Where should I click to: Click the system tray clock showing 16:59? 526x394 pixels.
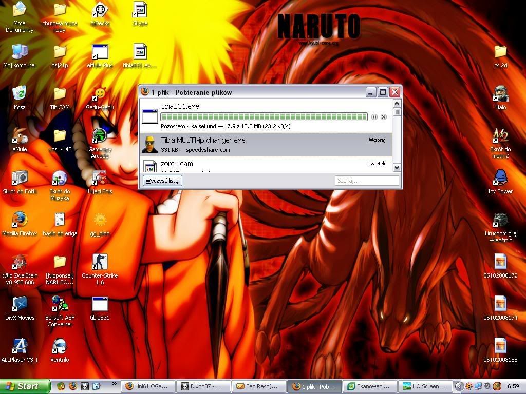click(512, 387)
